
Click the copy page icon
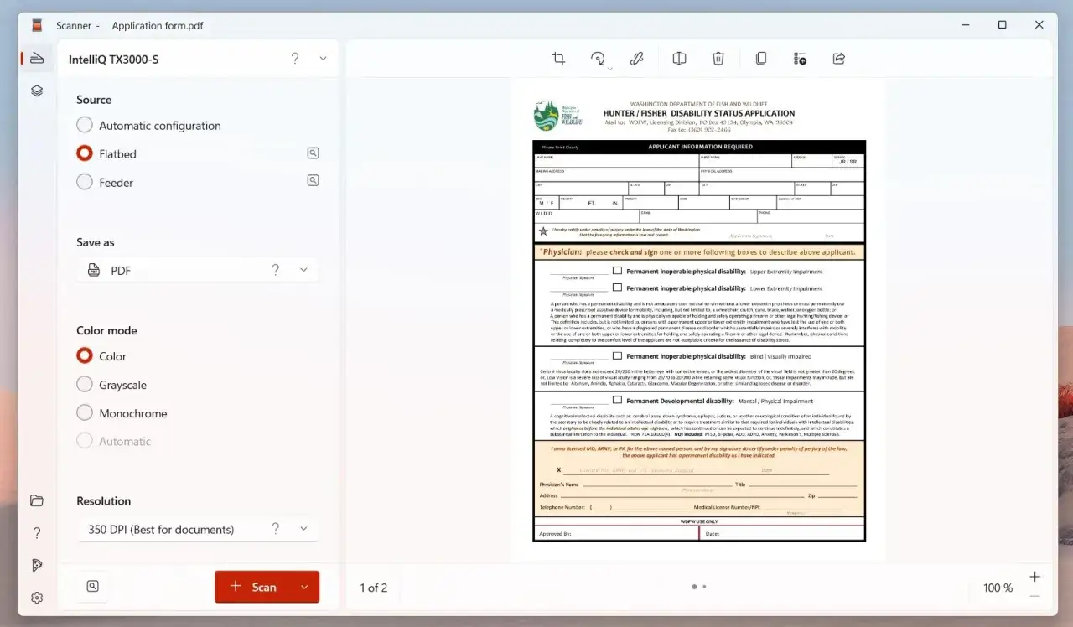(761, 59)
